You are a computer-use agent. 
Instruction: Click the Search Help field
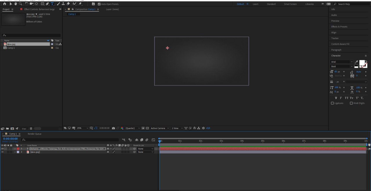point(351,4)
